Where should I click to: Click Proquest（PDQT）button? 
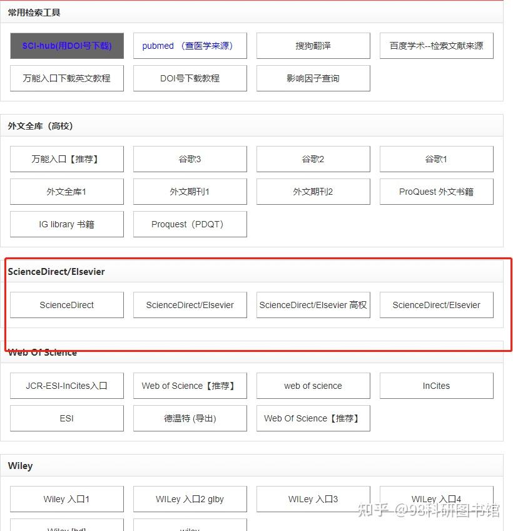tap(190, 224)
